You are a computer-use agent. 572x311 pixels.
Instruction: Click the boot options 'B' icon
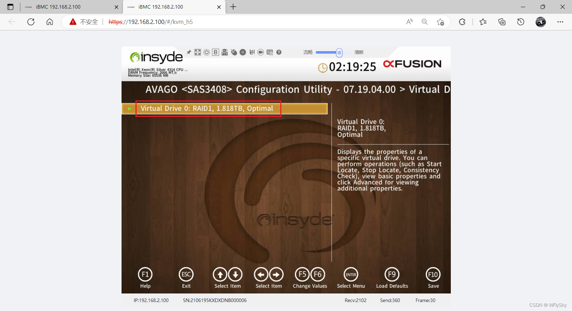coord(216,52)
